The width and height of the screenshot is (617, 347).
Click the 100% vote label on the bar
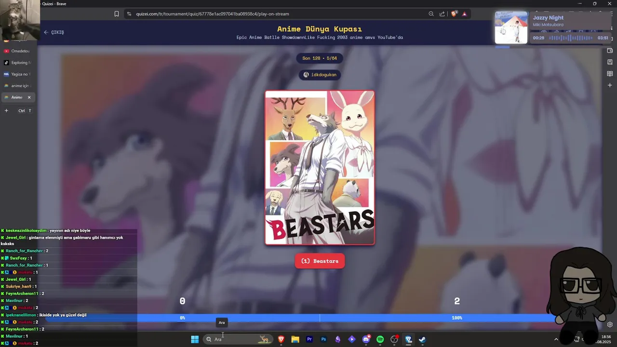(457, 318)
